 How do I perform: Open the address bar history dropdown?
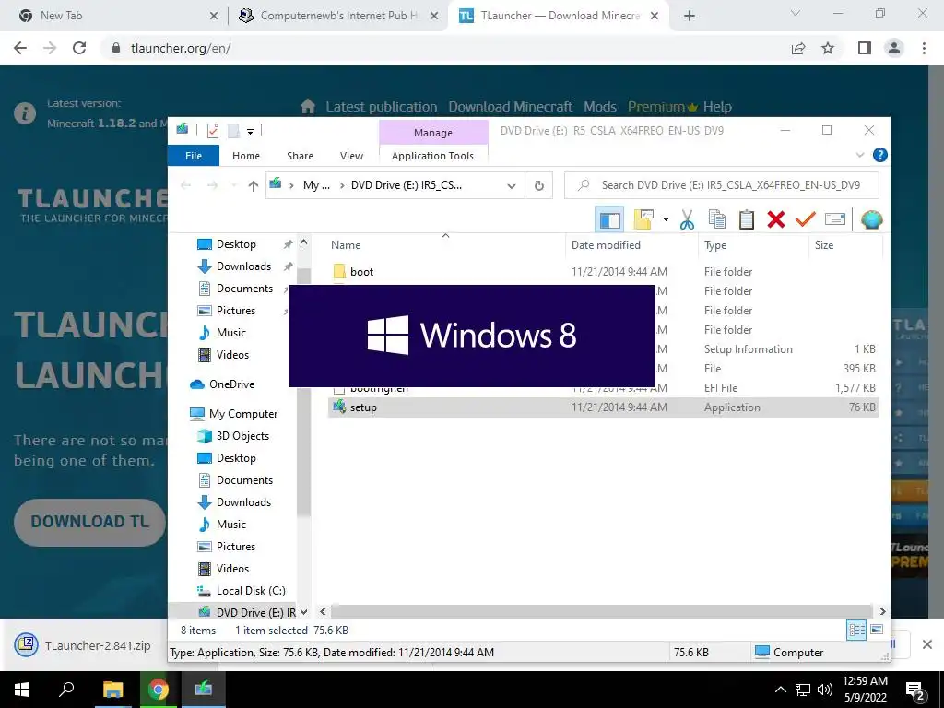tap(511, 186)
